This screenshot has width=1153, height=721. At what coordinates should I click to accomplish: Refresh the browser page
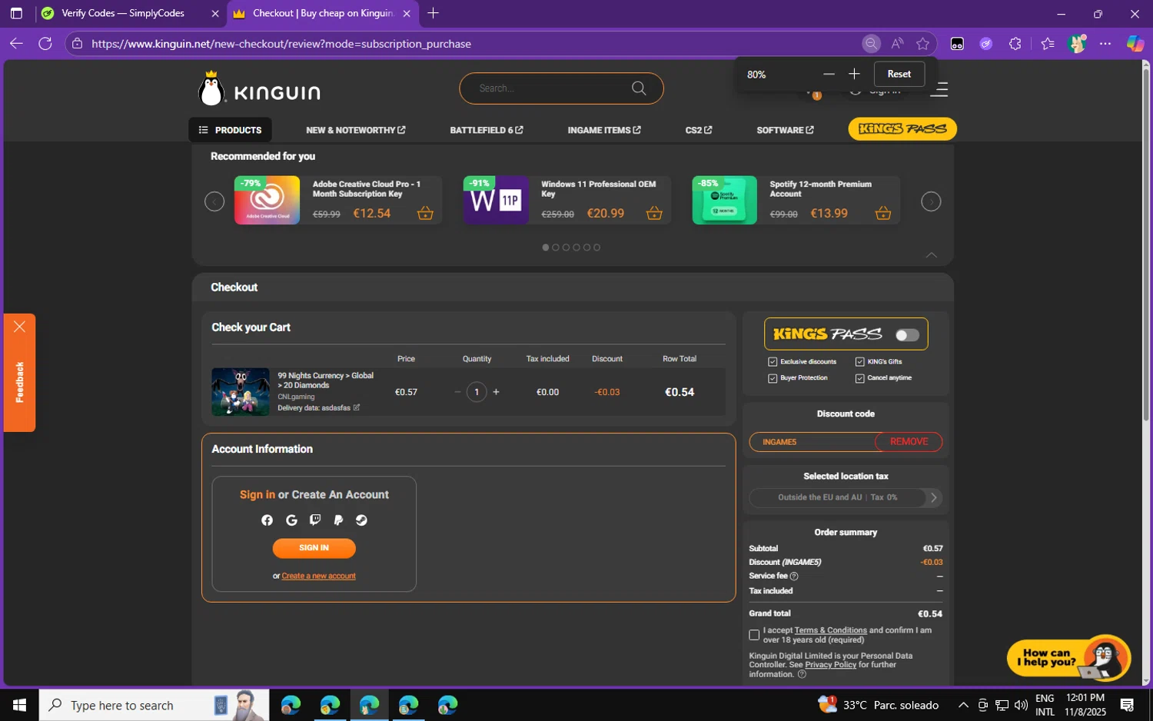tap(45, 44)
